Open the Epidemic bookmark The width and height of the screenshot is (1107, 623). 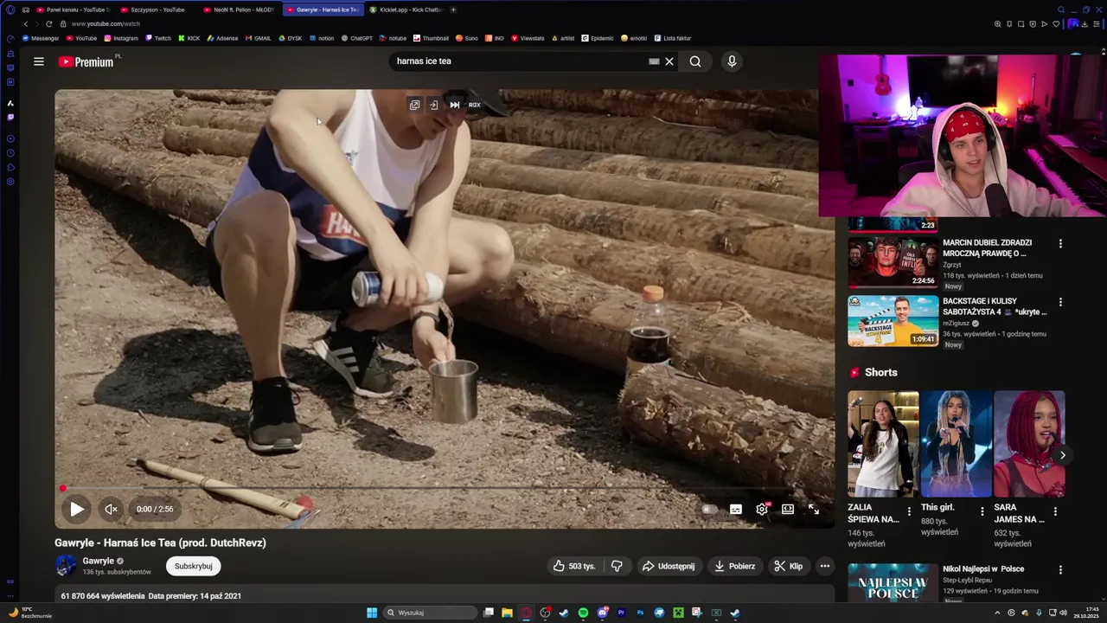(598, 38)
